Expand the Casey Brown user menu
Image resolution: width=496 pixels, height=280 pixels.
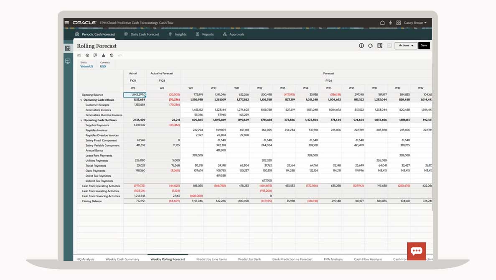pos(414,23)
